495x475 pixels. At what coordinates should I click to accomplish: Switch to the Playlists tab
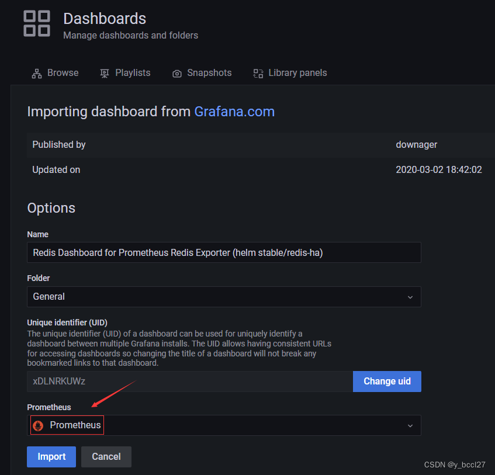(x=125, y=73)
